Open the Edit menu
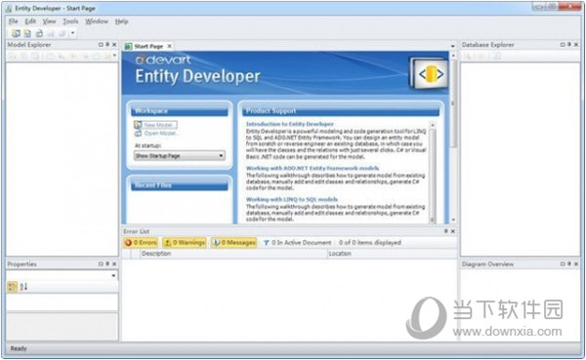 [x=30, y=21]
